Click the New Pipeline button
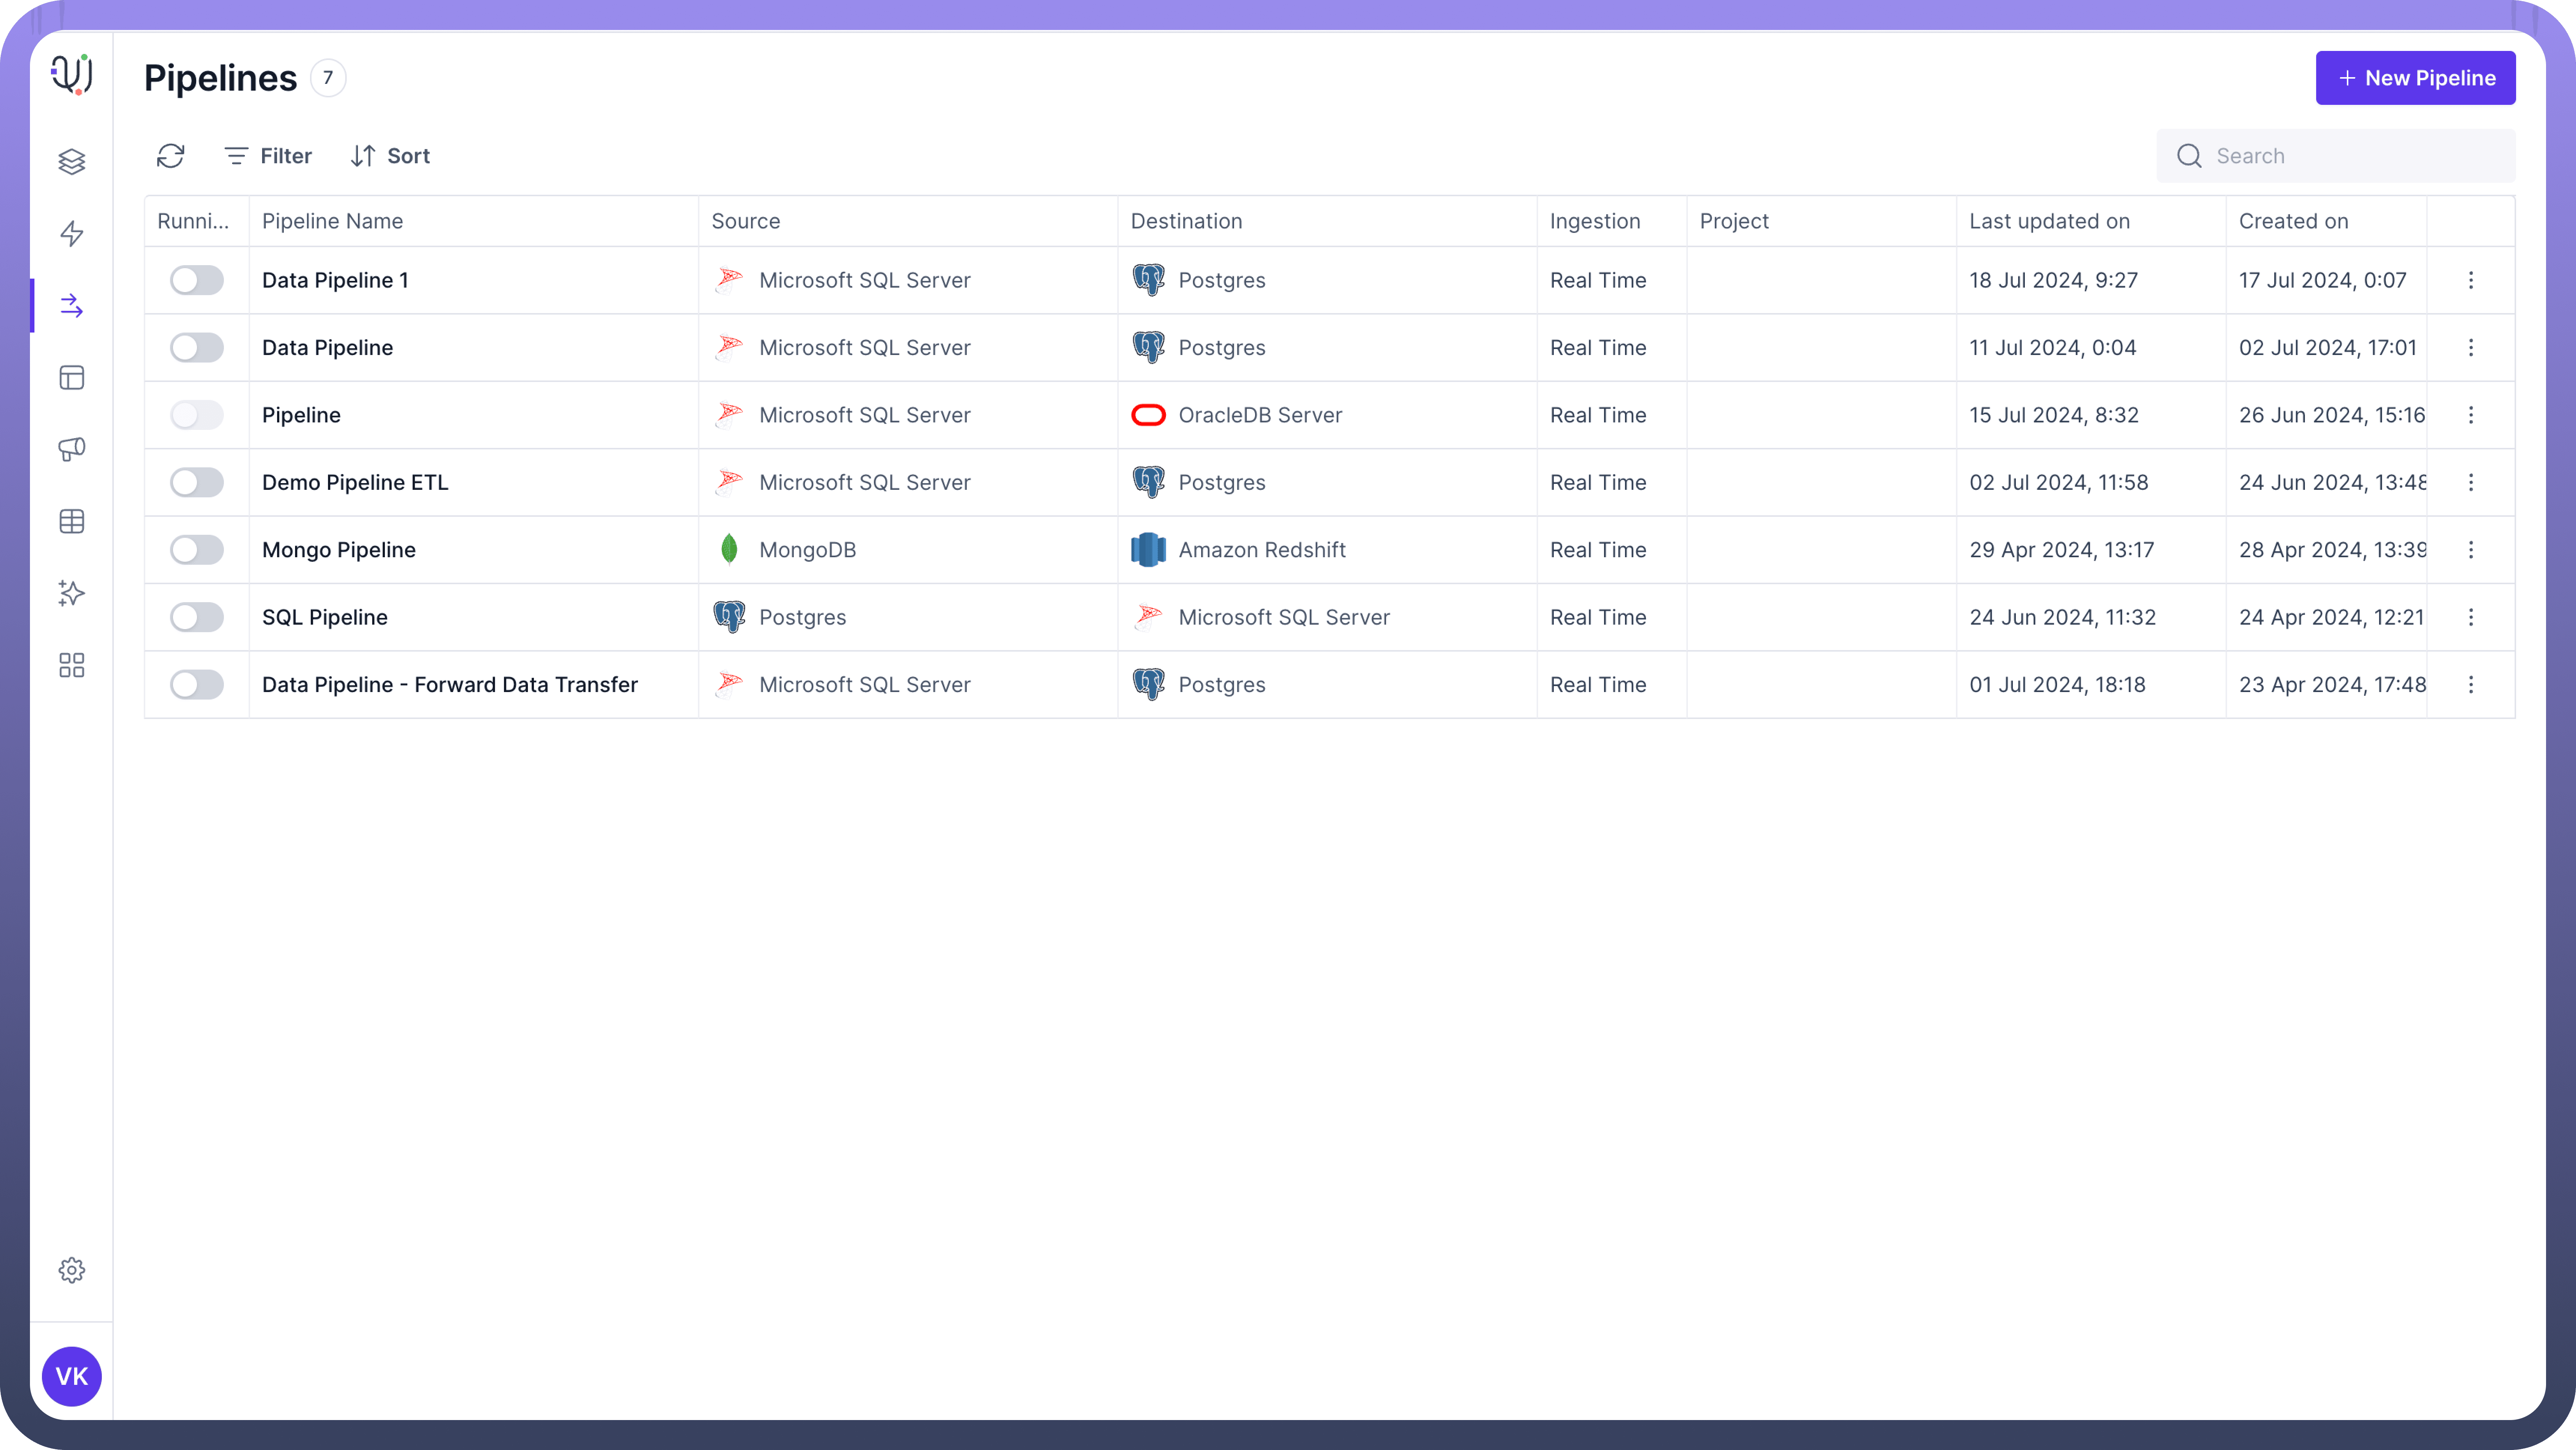Image resolution: width=2576 pixels, height=1450 pixels. coord(2415,78)
